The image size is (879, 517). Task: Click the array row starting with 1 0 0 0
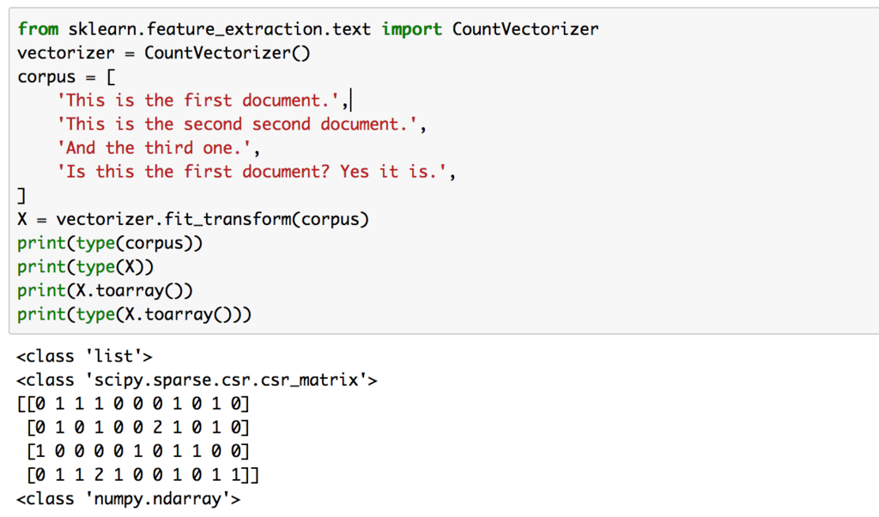[138, 451]
